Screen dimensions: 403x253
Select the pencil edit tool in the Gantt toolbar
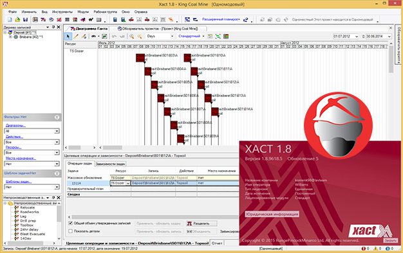click(x=84, y=37)
